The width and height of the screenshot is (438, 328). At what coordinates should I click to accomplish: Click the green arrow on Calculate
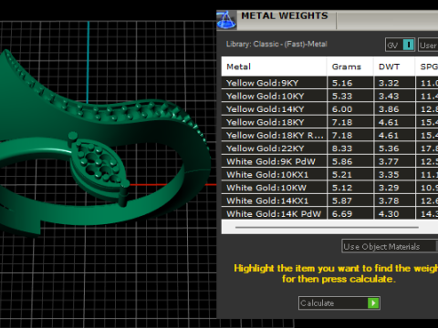(x=373, y=303)
